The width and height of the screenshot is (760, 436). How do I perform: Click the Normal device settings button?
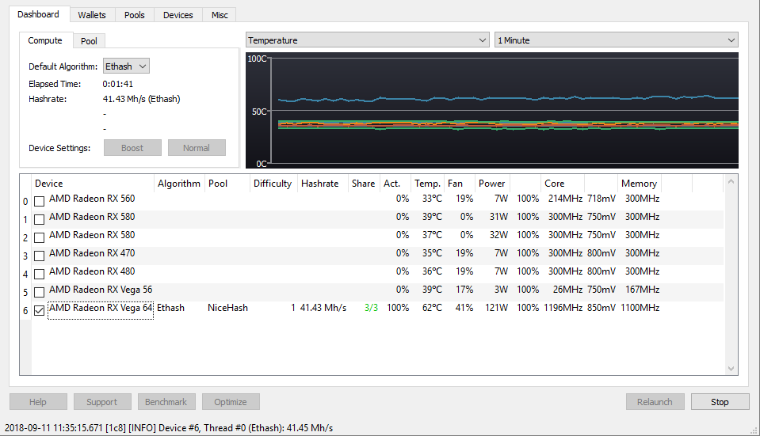pos(197,148)
